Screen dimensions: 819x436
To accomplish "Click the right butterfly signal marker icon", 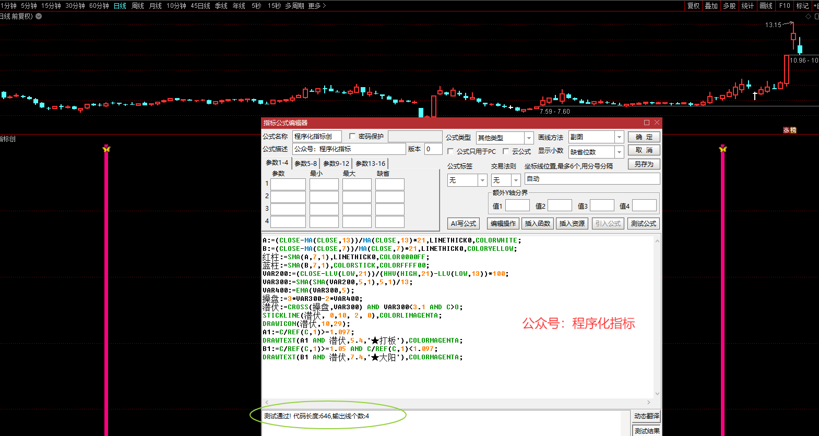I will click(722, 149).
